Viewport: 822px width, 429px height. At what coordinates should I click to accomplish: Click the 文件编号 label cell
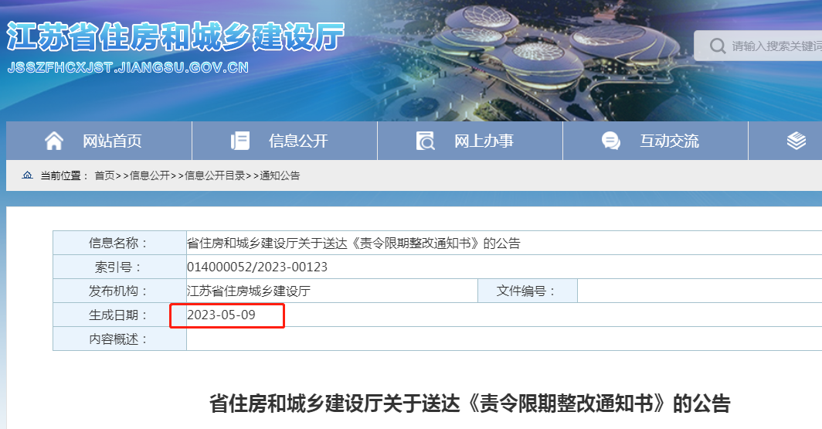(x=528, y=291)
